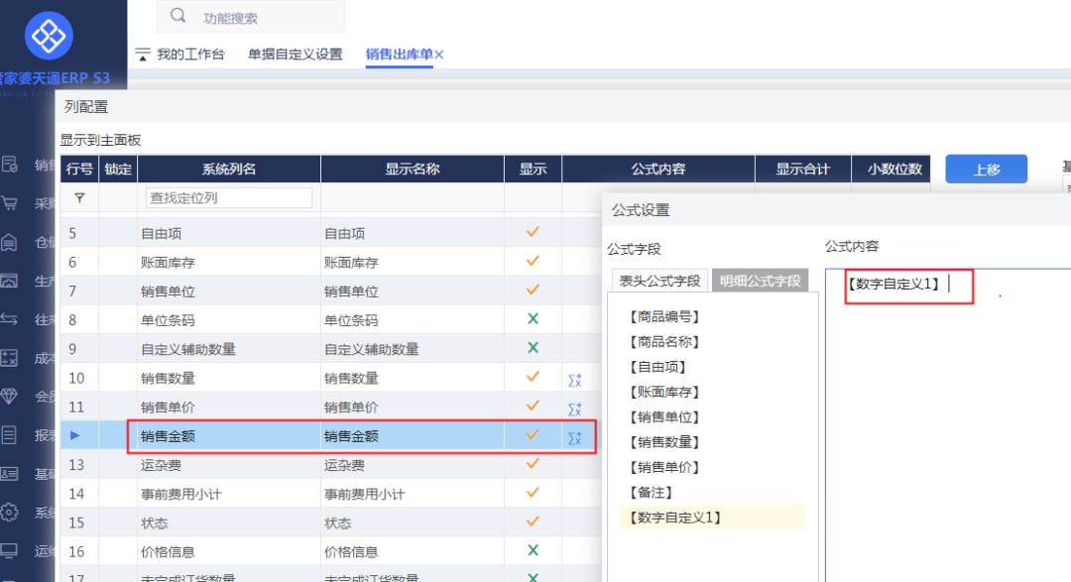Click the diamond membership icon in sidebar
Image resolution: width=1071 pixels, height=582 pixels.
pos(10,397)
